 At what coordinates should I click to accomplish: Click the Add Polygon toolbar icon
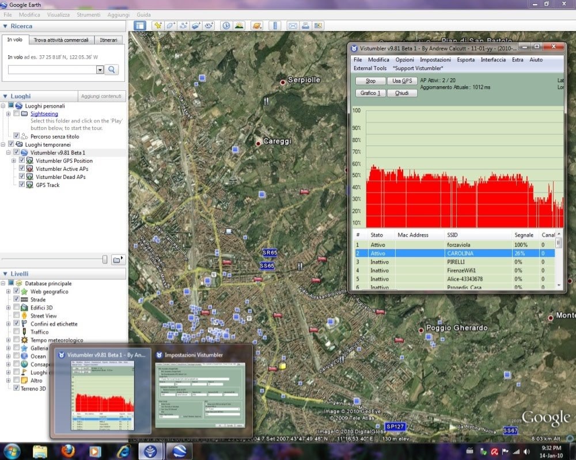click(x=170, y=25)
